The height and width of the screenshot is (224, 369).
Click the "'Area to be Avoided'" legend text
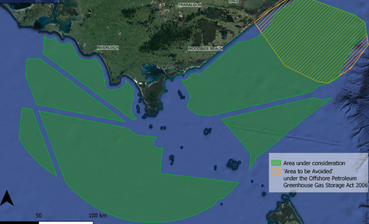307,171
